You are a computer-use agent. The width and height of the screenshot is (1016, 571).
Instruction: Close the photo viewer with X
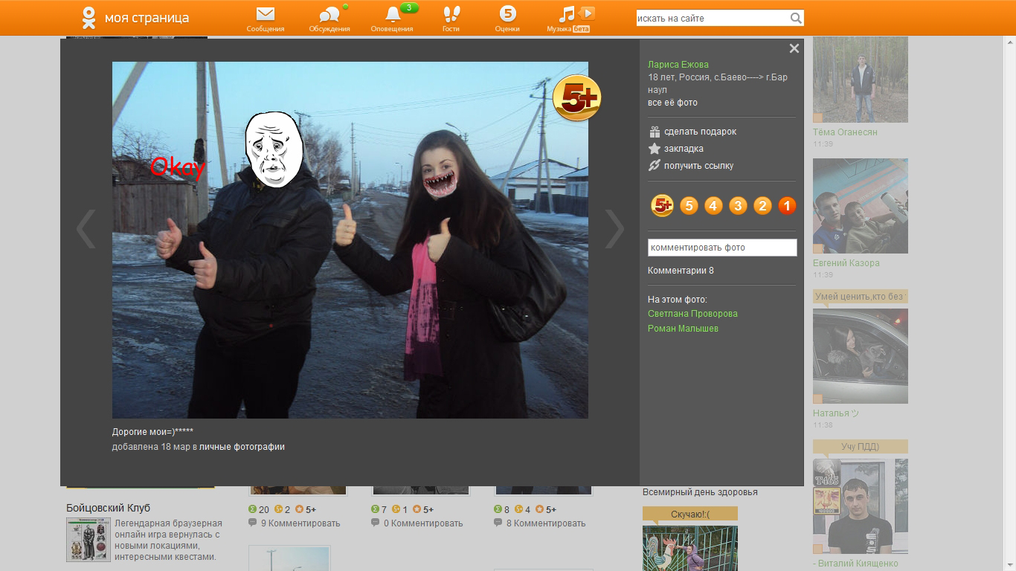794,48
